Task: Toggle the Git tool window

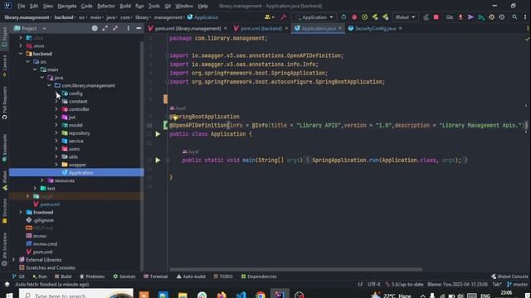Action: [x=18, y=276]
